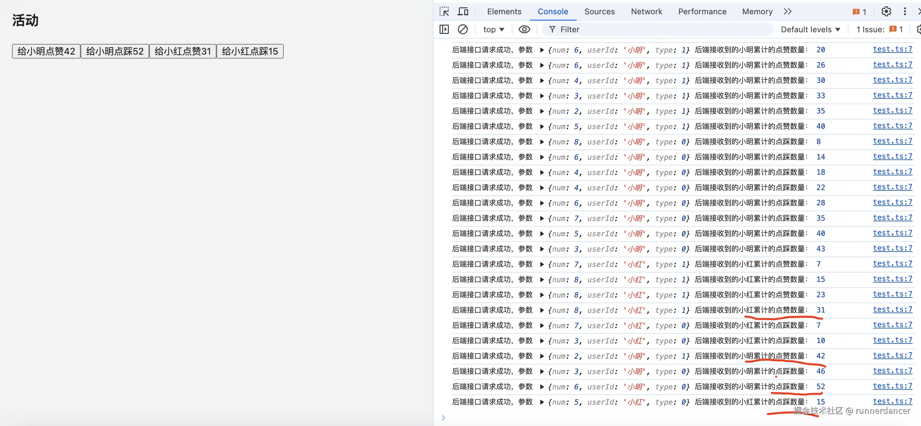Open test.ts:7 link on first log row

point(892,49)
